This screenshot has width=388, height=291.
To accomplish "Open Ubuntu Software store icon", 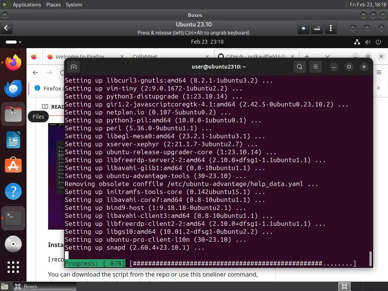I will pos(13,165).
